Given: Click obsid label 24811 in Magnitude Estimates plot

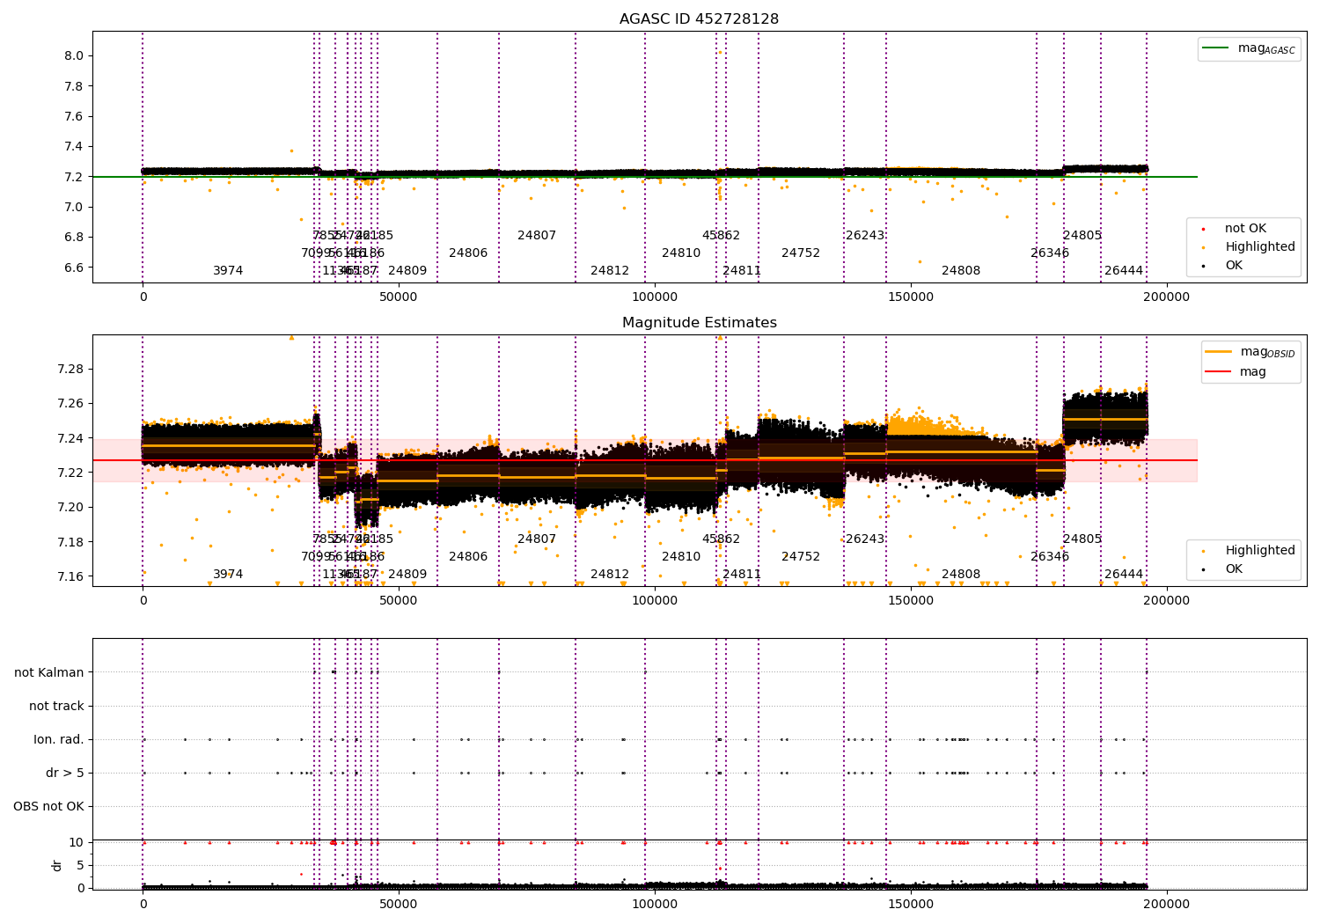Looking at the screenshot, I should coord(742,575).
